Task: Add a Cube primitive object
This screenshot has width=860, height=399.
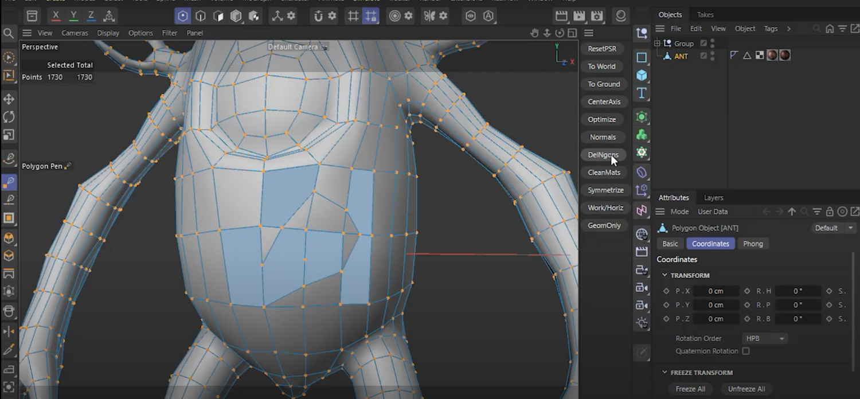Action: point(642,76)
